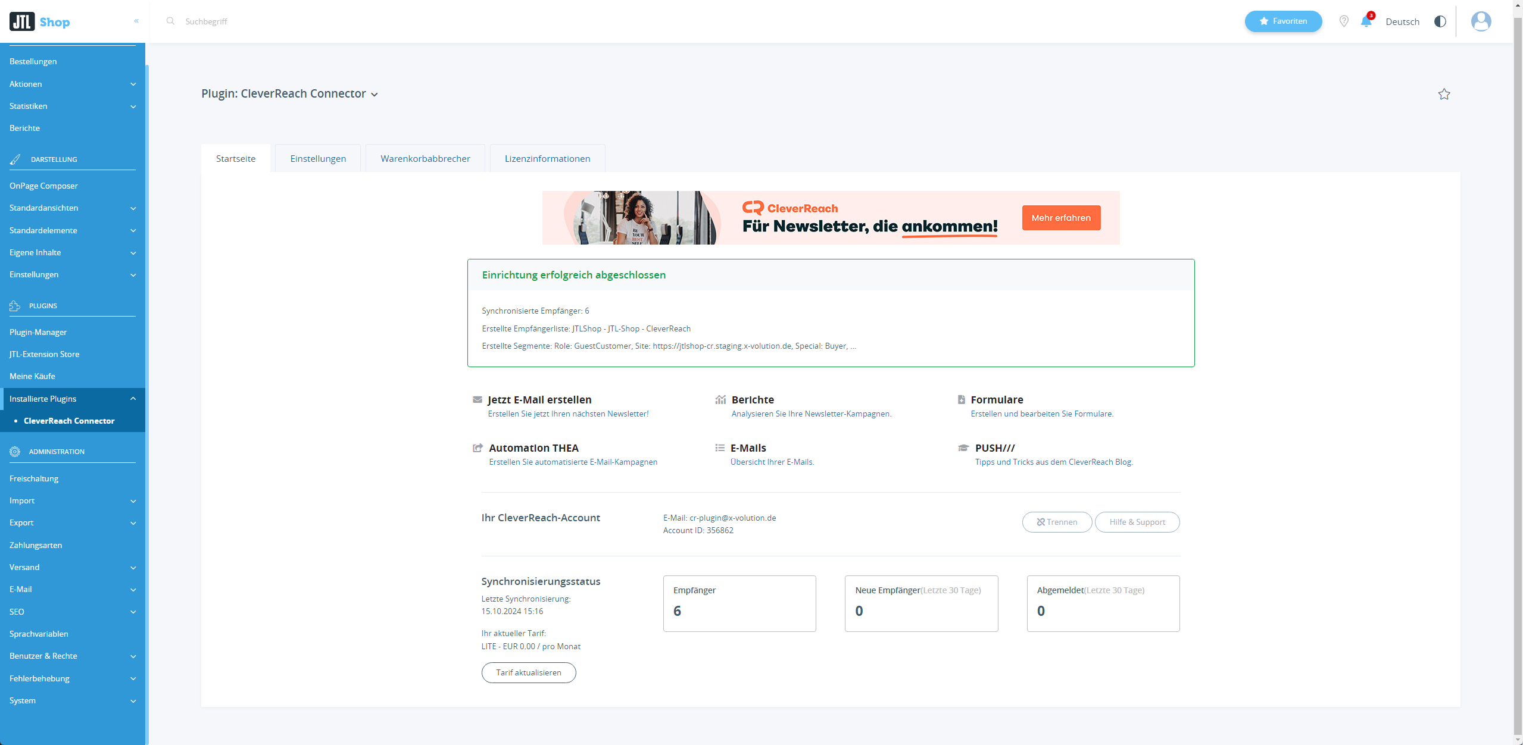Collapse Installierte Plugins menu
1523x745 pixels.
click(x=73, y=399)
